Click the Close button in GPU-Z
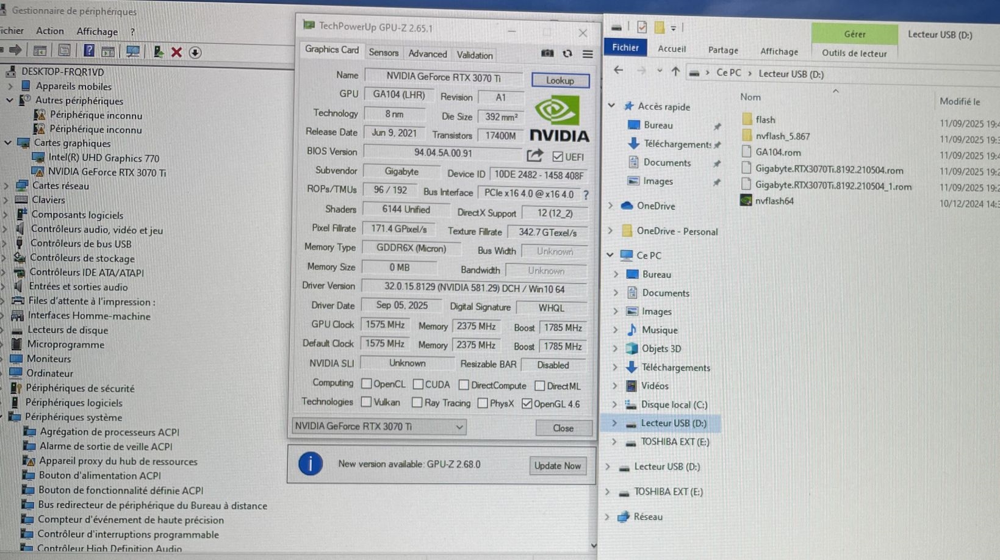Screen dimensions: 1000x560 [563, 428]
